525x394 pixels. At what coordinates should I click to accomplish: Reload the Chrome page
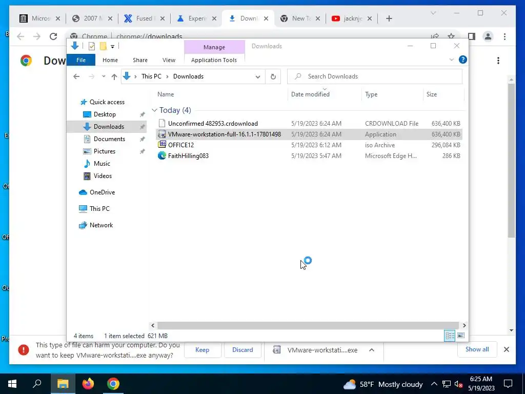coord(53,36)
